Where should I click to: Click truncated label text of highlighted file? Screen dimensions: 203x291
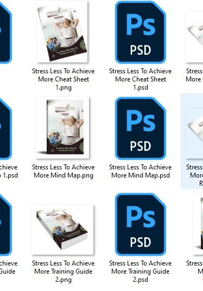(x=195, y=175)
